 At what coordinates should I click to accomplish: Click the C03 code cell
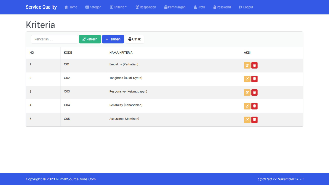tap(83, 93)
